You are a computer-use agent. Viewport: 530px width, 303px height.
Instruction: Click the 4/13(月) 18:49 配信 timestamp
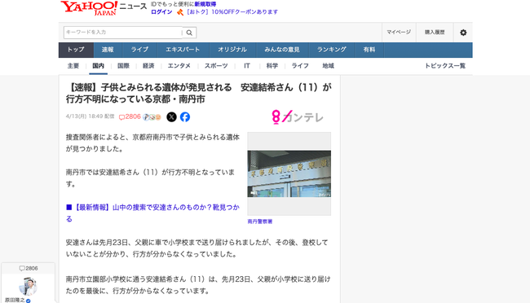[x=90, y=116]
